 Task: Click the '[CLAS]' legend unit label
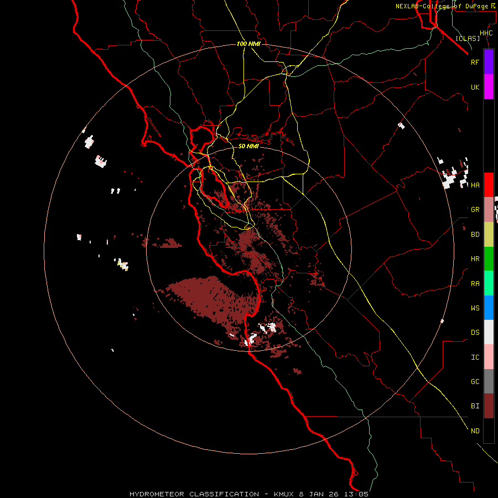tap(468, 38)
